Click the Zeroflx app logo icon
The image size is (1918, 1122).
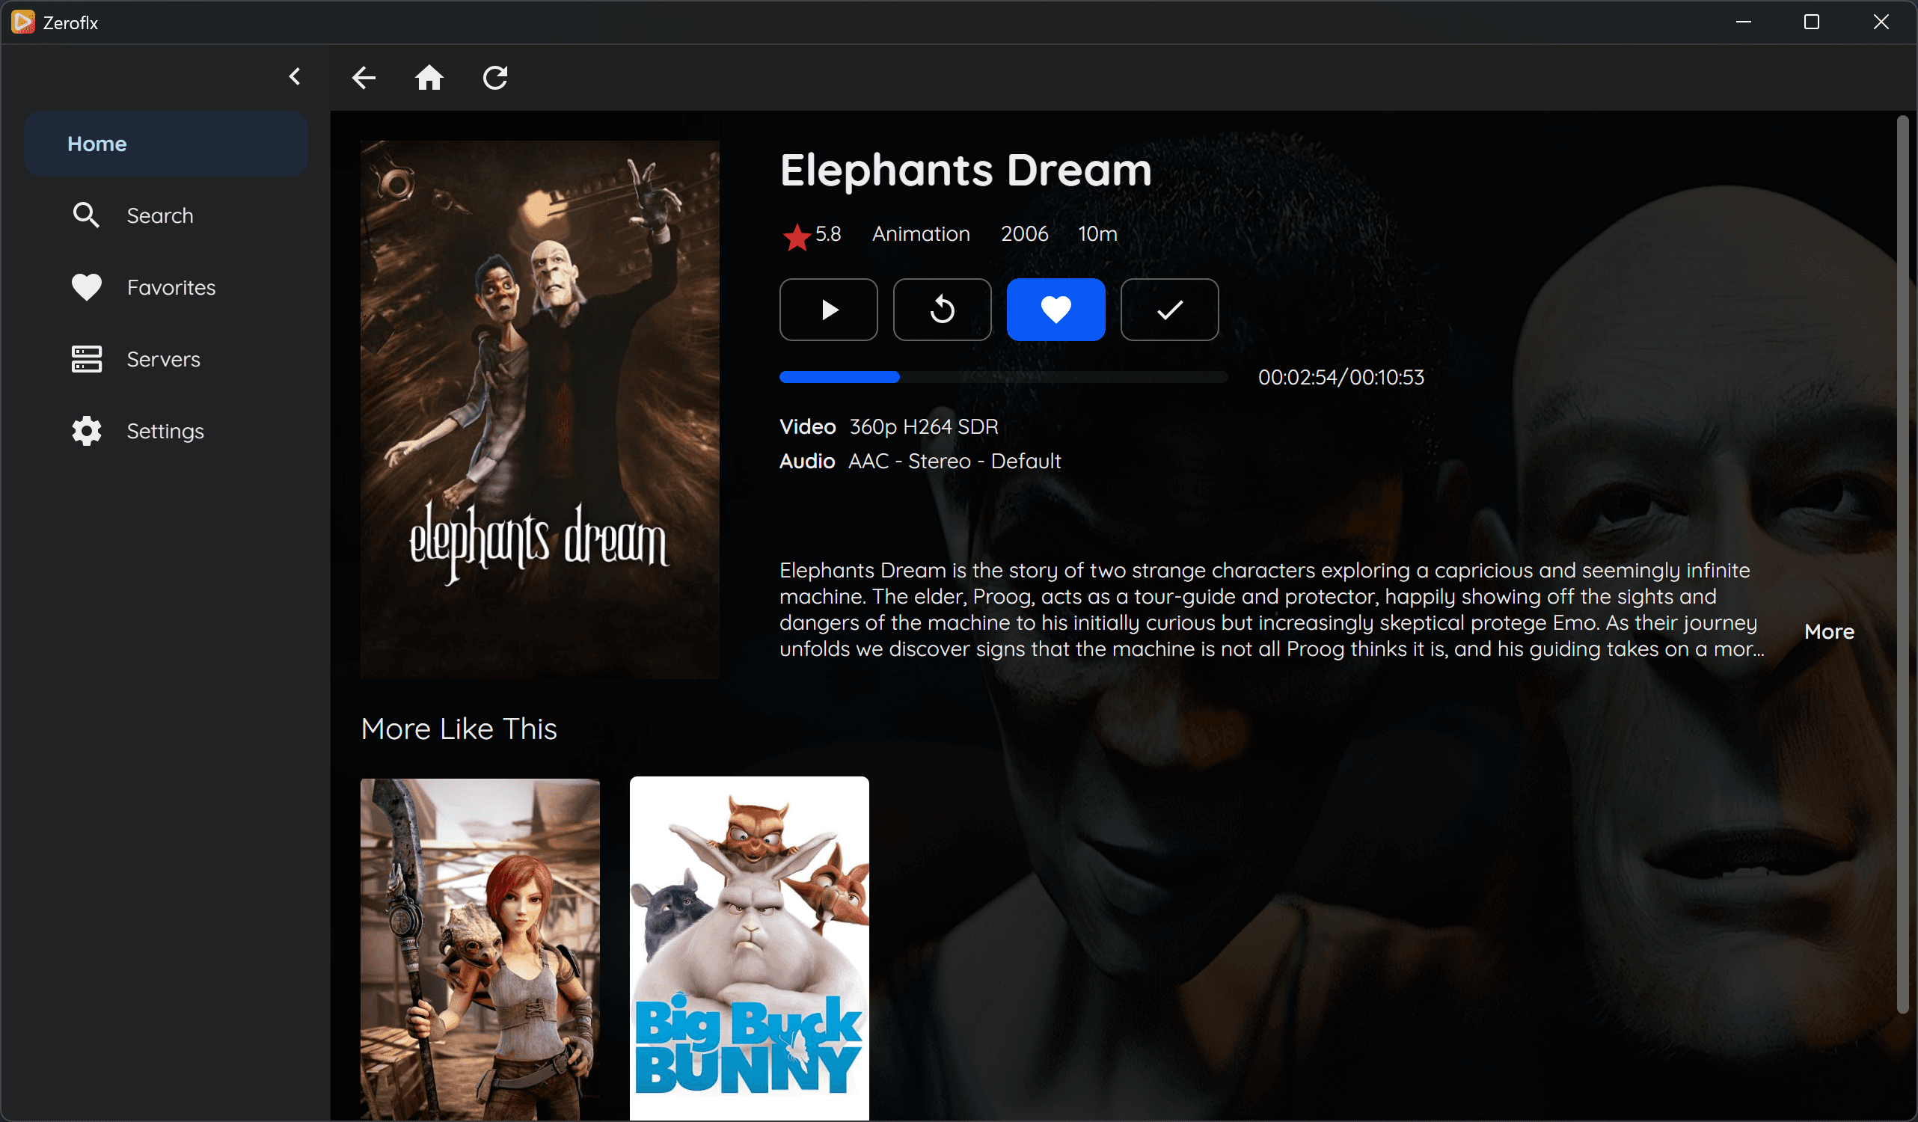click(22, 22)
